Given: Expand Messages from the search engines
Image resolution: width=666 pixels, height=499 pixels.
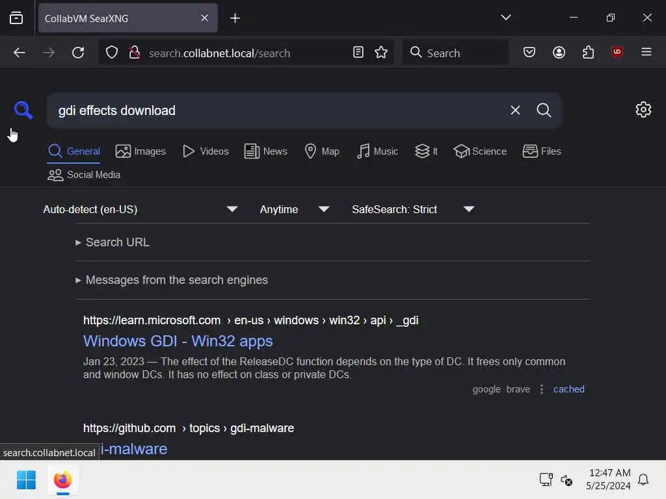Looking at the screenshot, I should coord(172,280).
